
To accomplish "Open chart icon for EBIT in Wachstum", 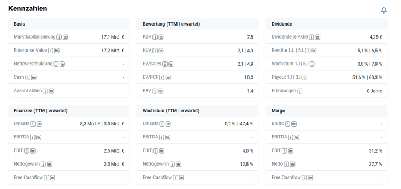I will 162,151.
